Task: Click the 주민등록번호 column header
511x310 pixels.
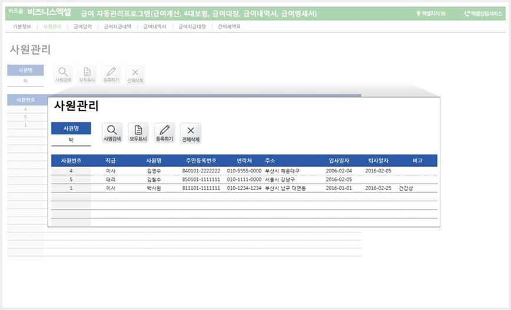Action: 201,161
